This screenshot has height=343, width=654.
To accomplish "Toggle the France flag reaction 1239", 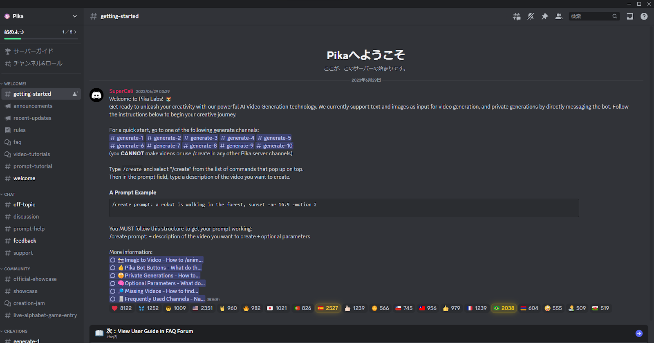I will click(x=477, y=308).
